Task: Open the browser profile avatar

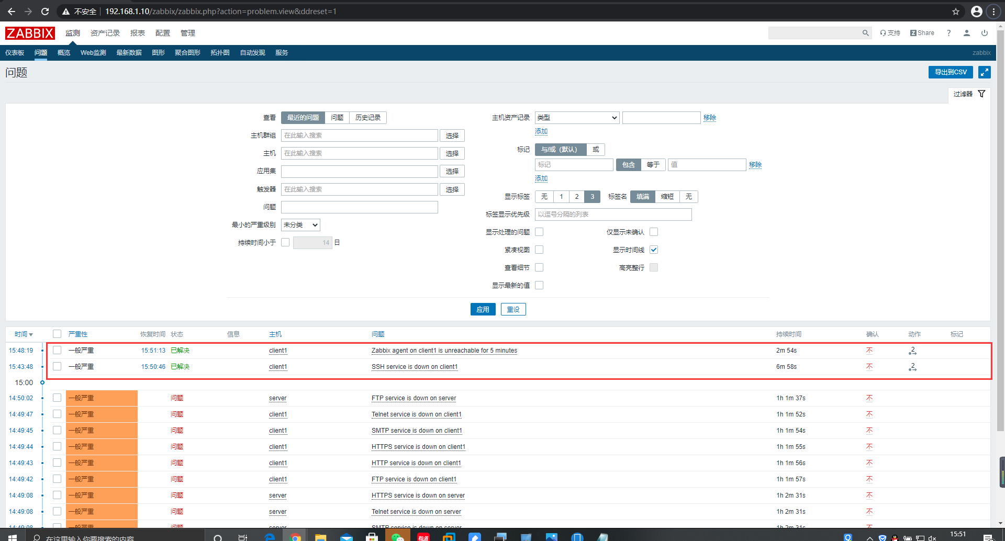Action: [976, 11]
